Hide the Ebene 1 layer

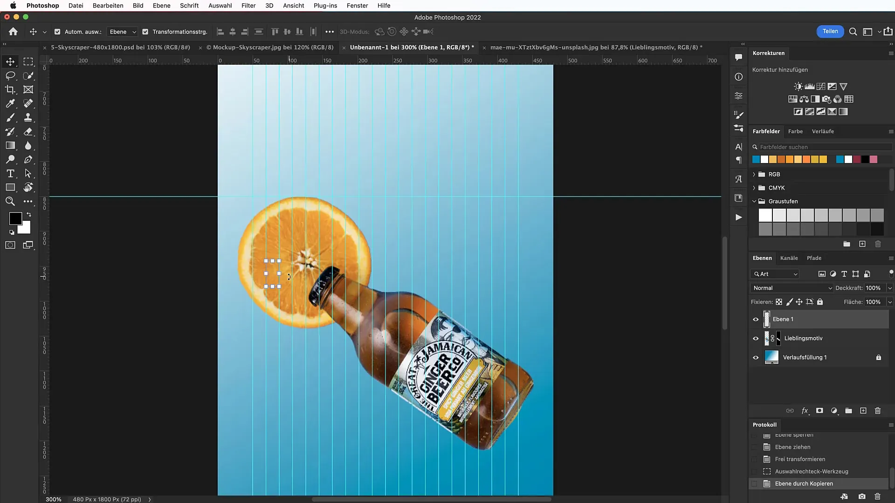pos(756,319)
